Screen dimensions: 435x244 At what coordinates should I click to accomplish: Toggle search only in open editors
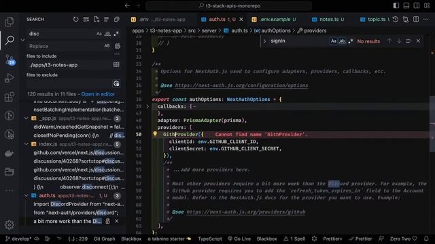click(x=116, y=65)
